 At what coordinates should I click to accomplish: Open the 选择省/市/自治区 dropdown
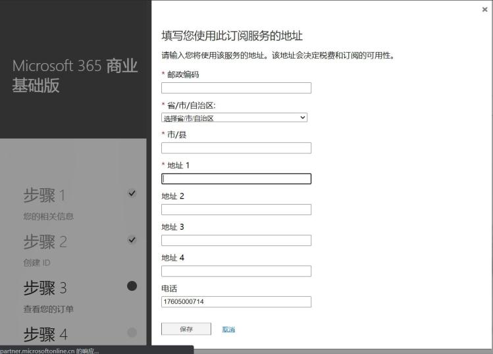coord(234,118)
